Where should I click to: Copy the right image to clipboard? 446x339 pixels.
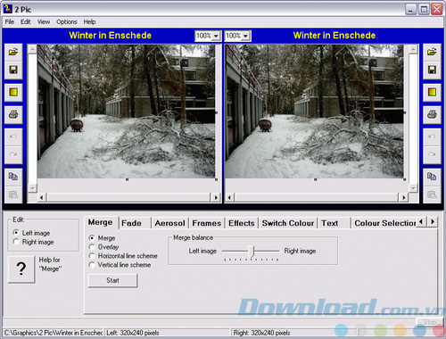point(432,177)
